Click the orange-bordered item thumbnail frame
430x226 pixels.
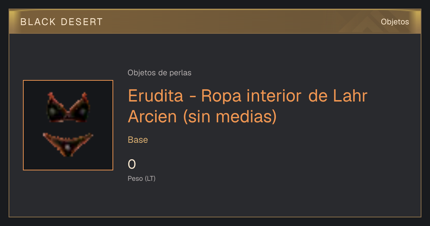click(x=68, y=125)
